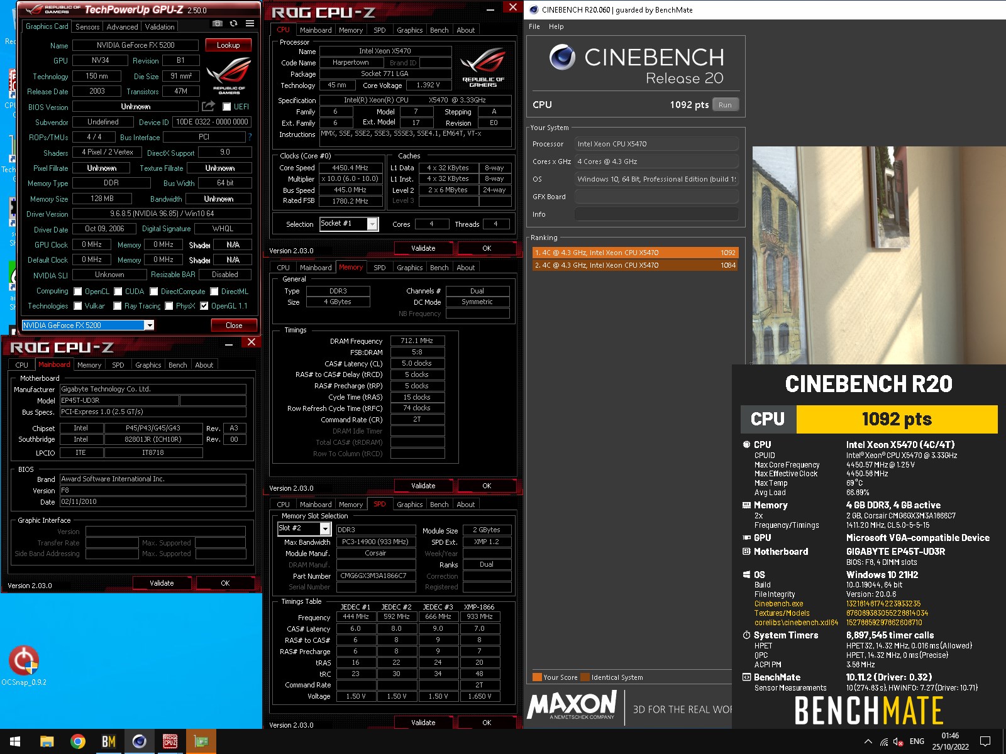The image size is (1006, 754).
Task: Toggle the OpenCL checkbox
Action: (x=78, y=292)
